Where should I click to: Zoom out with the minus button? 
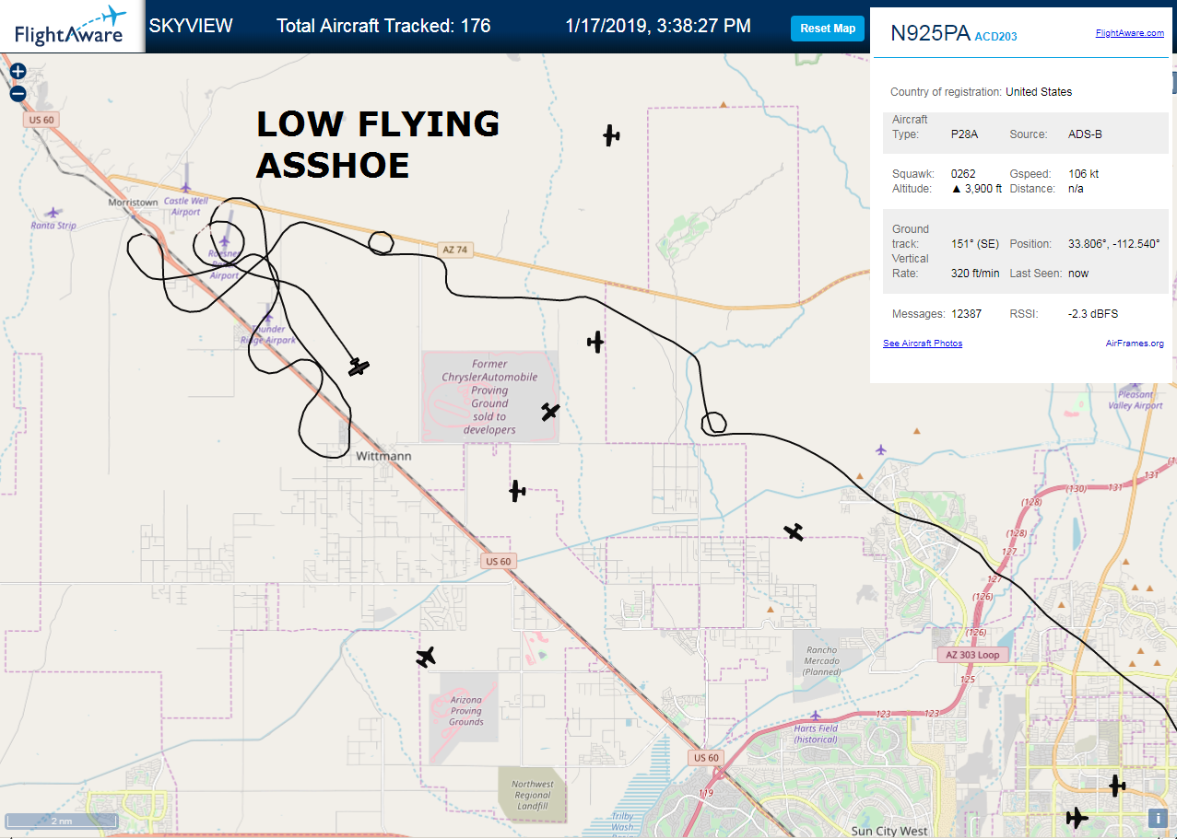[18, 93]
